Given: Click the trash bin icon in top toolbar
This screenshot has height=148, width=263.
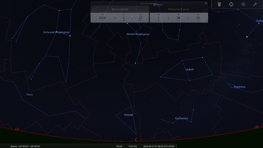Looking at the screenshot, I should (x=219, y=4).
